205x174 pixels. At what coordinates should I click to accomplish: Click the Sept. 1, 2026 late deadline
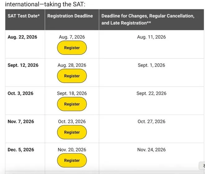coord(151,65)
